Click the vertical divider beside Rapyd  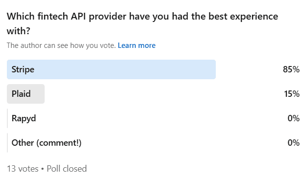tap(7, 118)
